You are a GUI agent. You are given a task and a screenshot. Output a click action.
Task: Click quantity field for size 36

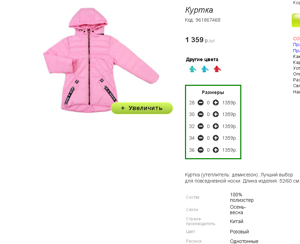pos(208,150)
